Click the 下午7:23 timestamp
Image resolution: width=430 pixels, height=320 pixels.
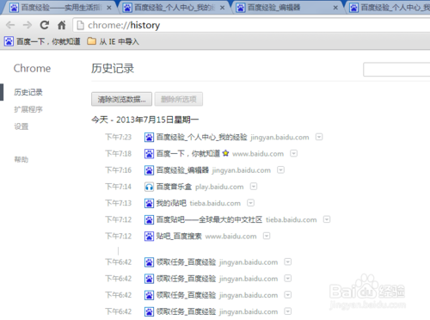[x=119, y=137]
